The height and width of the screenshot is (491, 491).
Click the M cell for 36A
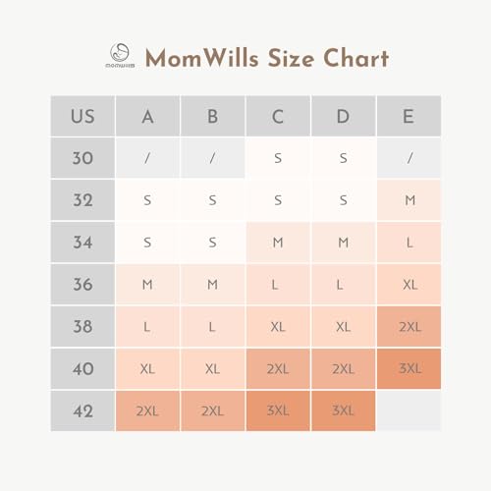147,284
